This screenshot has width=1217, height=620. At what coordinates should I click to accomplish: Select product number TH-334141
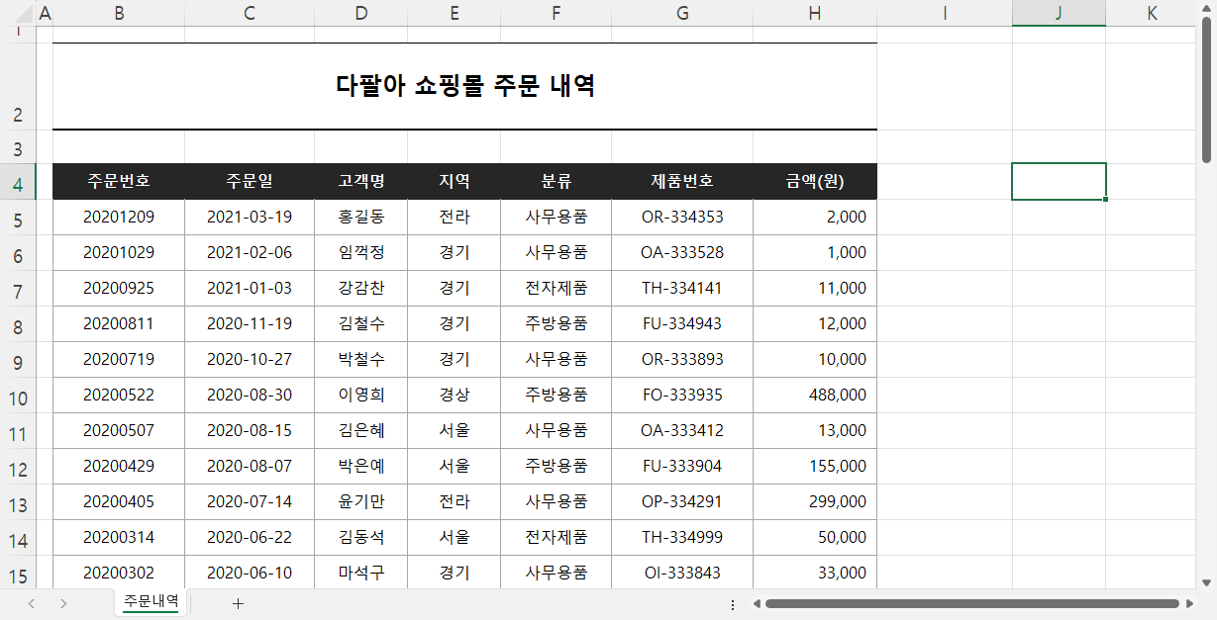(x=682, y=289)
